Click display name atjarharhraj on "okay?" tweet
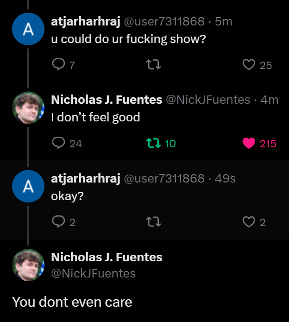The width and height of the screenshot is (289, 322). pos(86,178)
